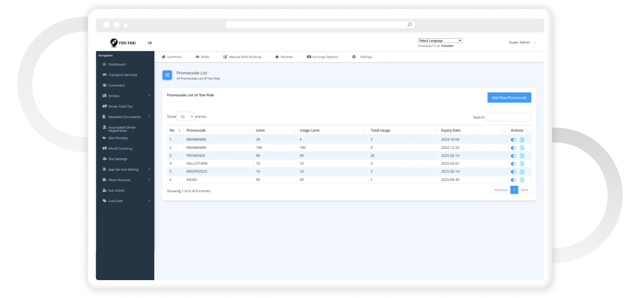Switch to the Summary tab
Image resolution: width=640 pixels, height=298 pixels.
point(172,57)
